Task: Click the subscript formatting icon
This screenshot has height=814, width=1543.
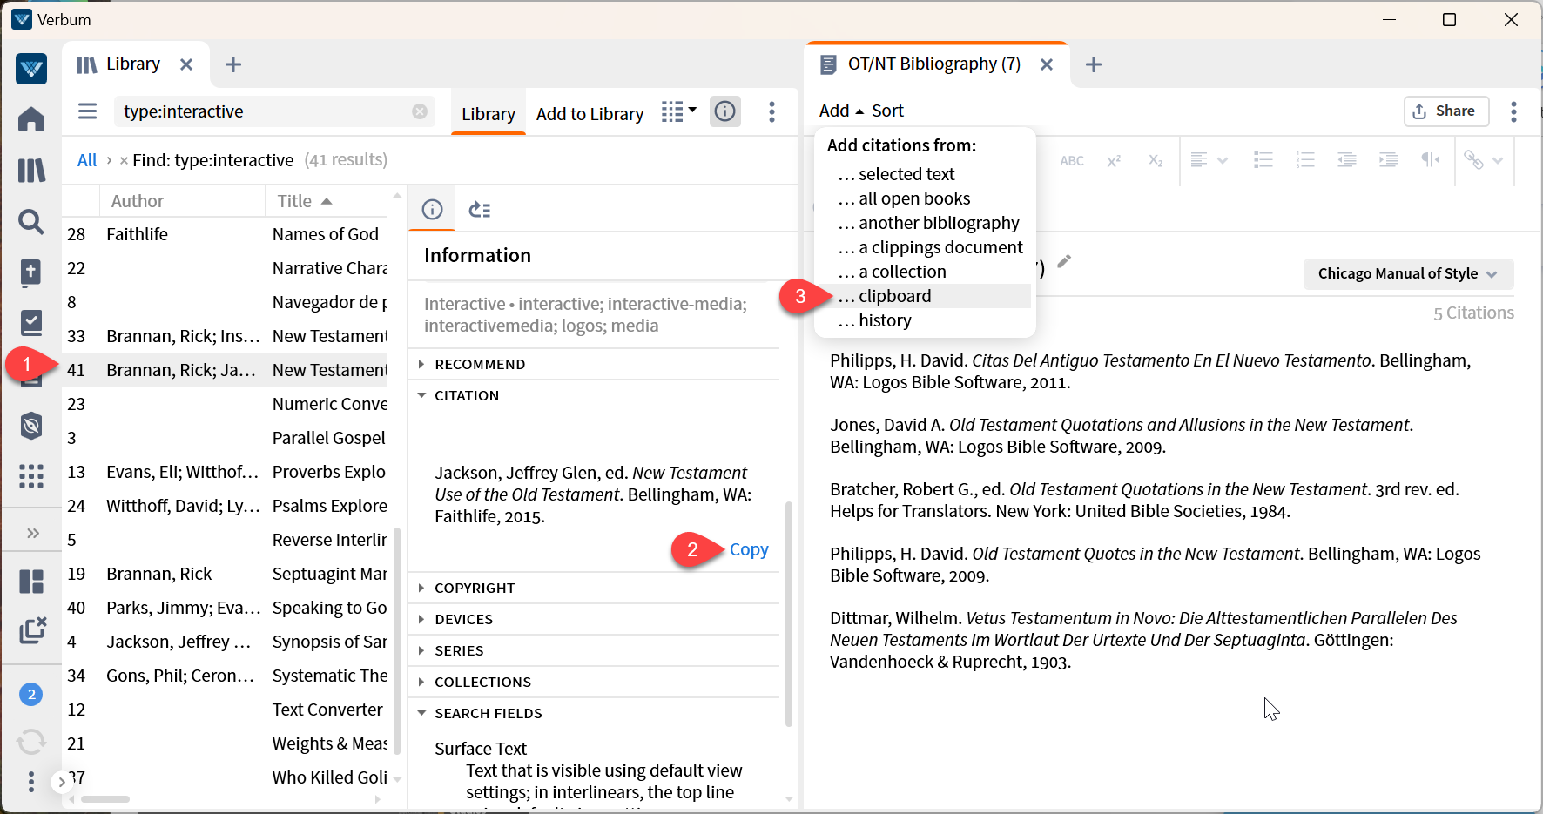Action: click(x=1156, y=161)
